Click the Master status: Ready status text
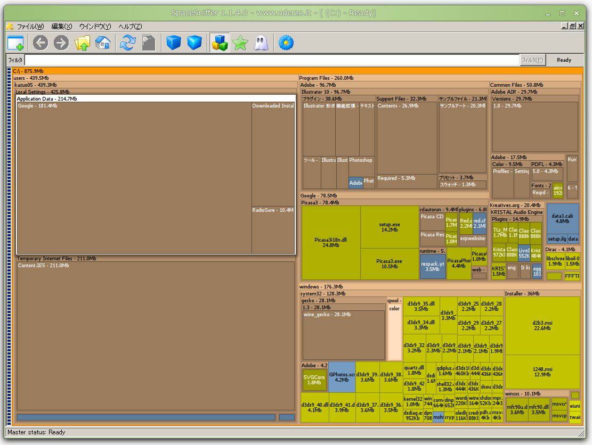This screenshot has height=445, width=592. click(x=36, y=433)
